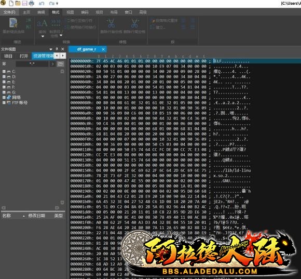Click the trim leading spaces scissors icon
The width and height of the screenshot is (301, 279).
point(111,23)
